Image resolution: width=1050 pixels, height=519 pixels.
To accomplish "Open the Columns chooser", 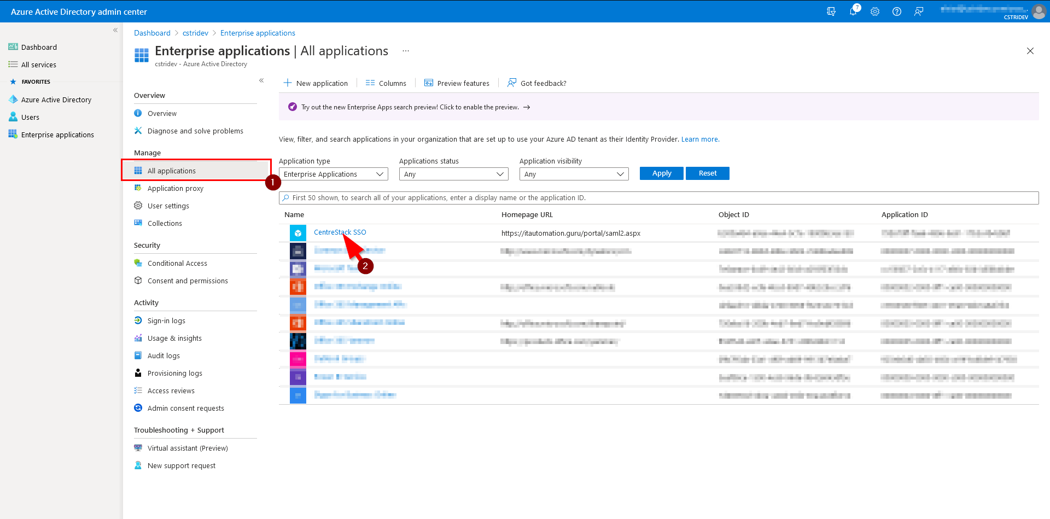I will 386,83.
